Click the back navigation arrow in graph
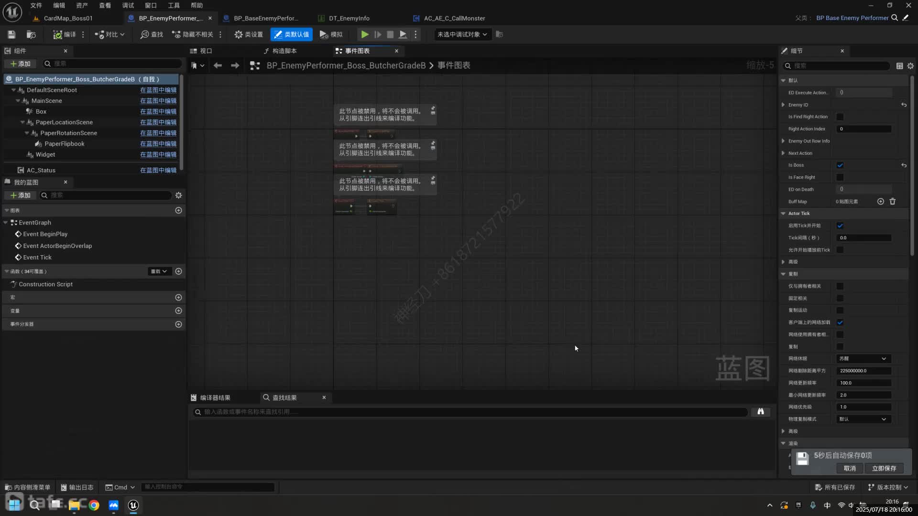Viewport: 918px width, 516px height. tap(218, 65)
